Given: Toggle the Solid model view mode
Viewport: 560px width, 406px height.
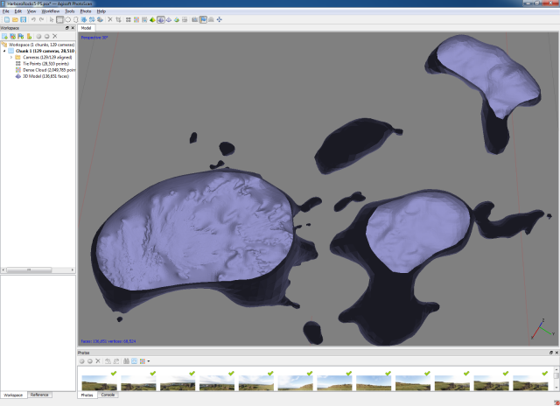Looking at the screenshot, I should click(x=161, y=19).
